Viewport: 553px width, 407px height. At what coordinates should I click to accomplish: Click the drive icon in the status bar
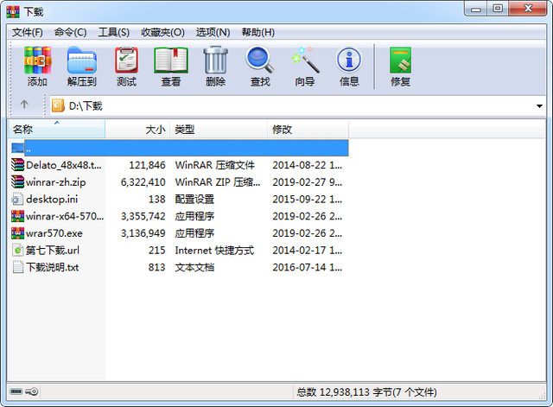[x=16, y=391]
